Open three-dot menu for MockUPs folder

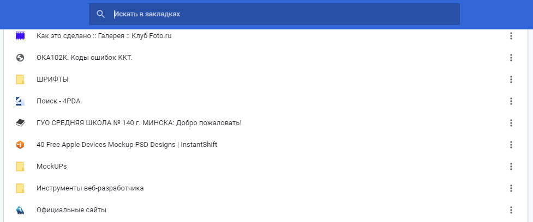[x=511, y=166]
